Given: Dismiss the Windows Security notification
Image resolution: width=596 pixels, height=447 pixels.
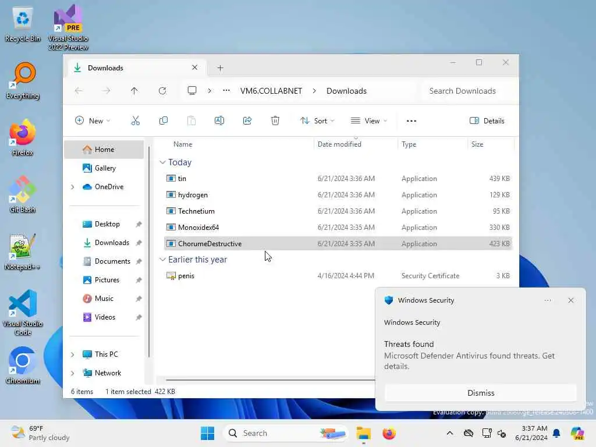Looking at the screenshot, I should point(480,393).
